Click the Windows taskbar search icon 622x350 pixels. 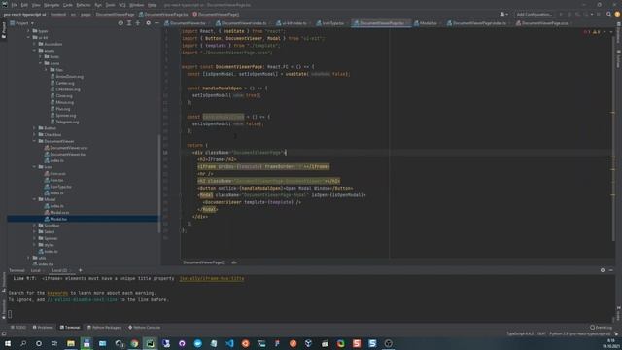pyautogui.click(x=23, y=343)
